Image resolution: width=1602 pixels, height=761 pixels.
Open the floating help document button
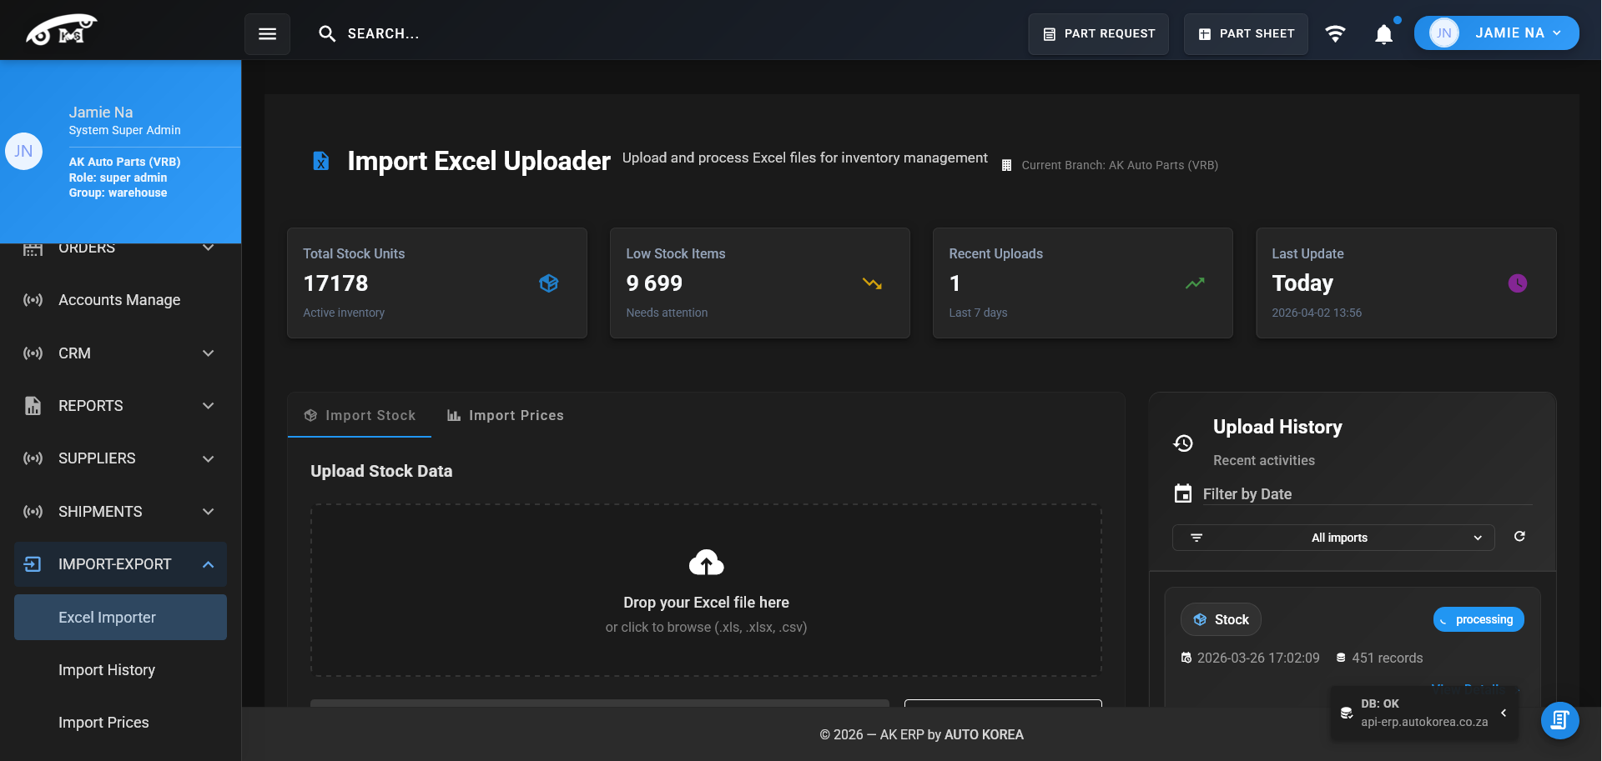click(x=1559, y=720)
